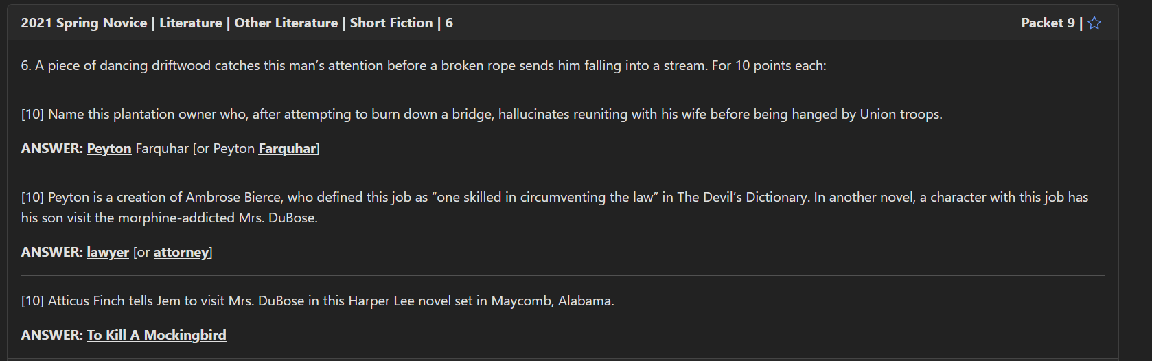Viewport: 1152px width, 361px height.
Task: Click "2021 Spring Novice" in header
Action: coord(84,23)
